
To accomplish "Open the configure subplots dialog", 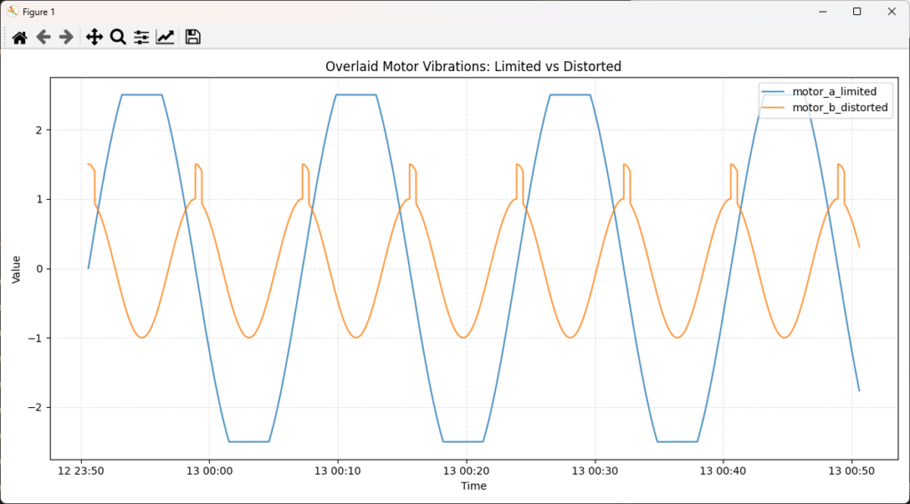I will [x=141, y=36].
